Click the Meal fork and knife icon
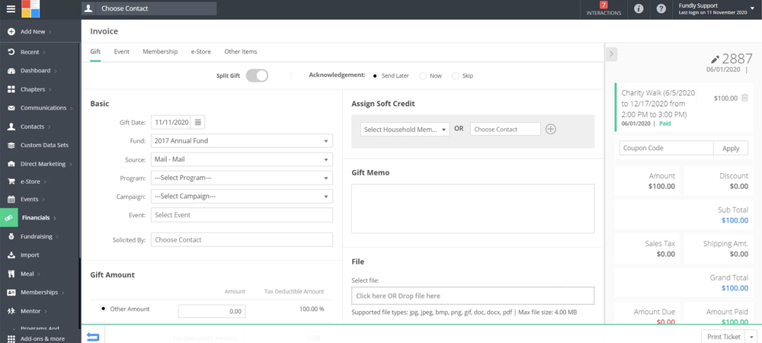 tap(11, 274)
